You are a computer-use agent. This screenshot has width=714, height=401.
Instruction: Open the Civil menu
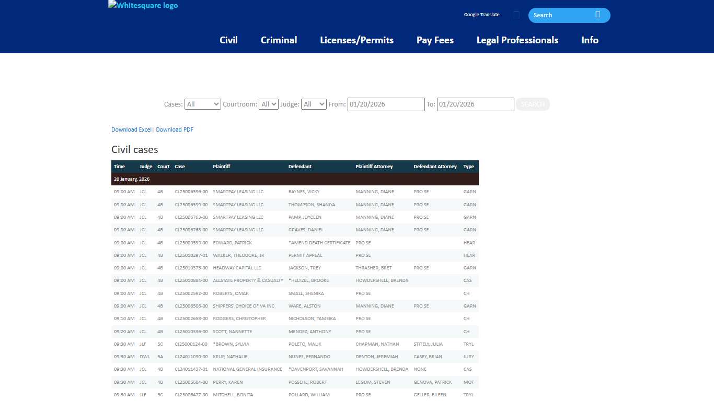pyautogui.click(x=228, y=40)
